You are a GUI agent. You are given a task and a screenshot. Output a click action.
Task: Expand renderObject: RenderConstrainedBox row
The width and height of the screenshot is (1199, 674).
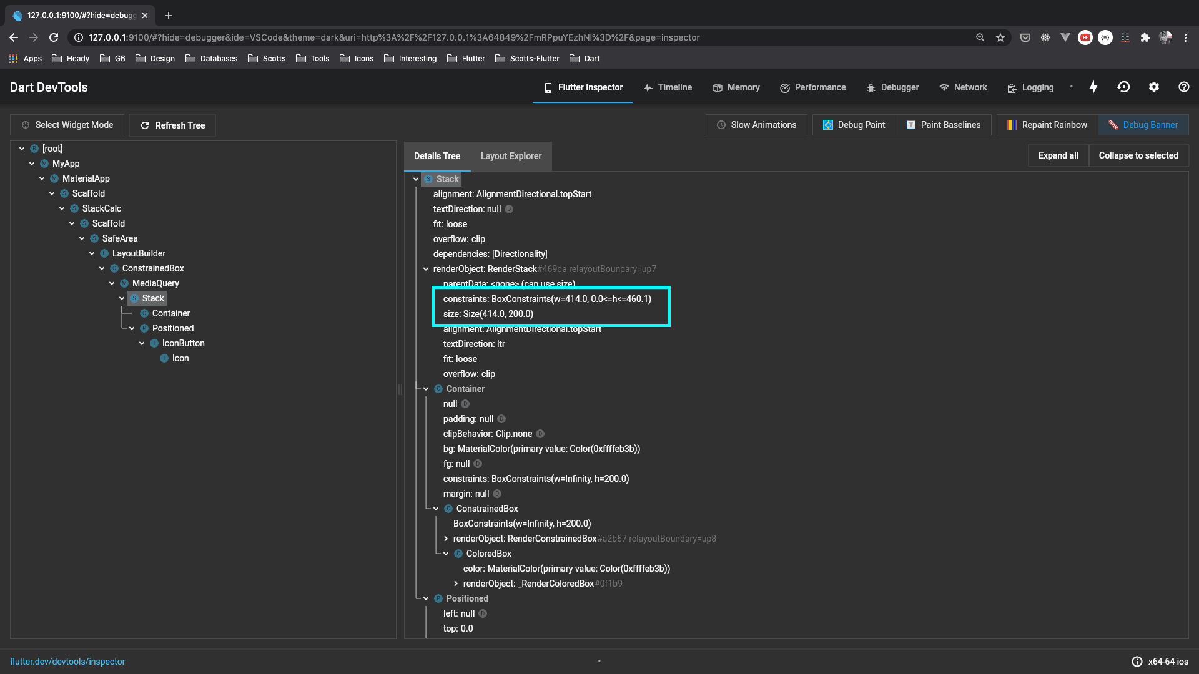pos(446,539)
